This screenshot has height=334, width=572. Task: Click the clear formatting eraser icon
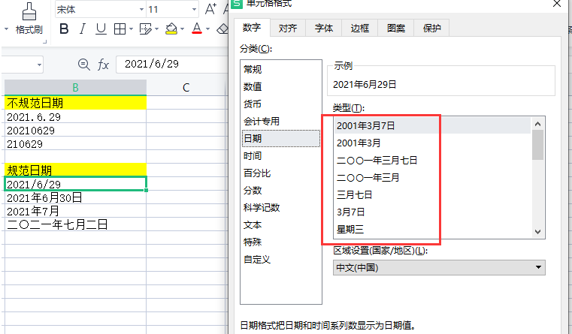222,29
